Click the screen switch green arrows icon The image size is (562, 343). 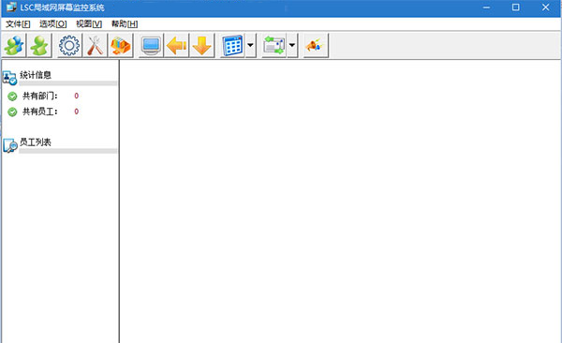pyautogui.click(x=274, y=46)
